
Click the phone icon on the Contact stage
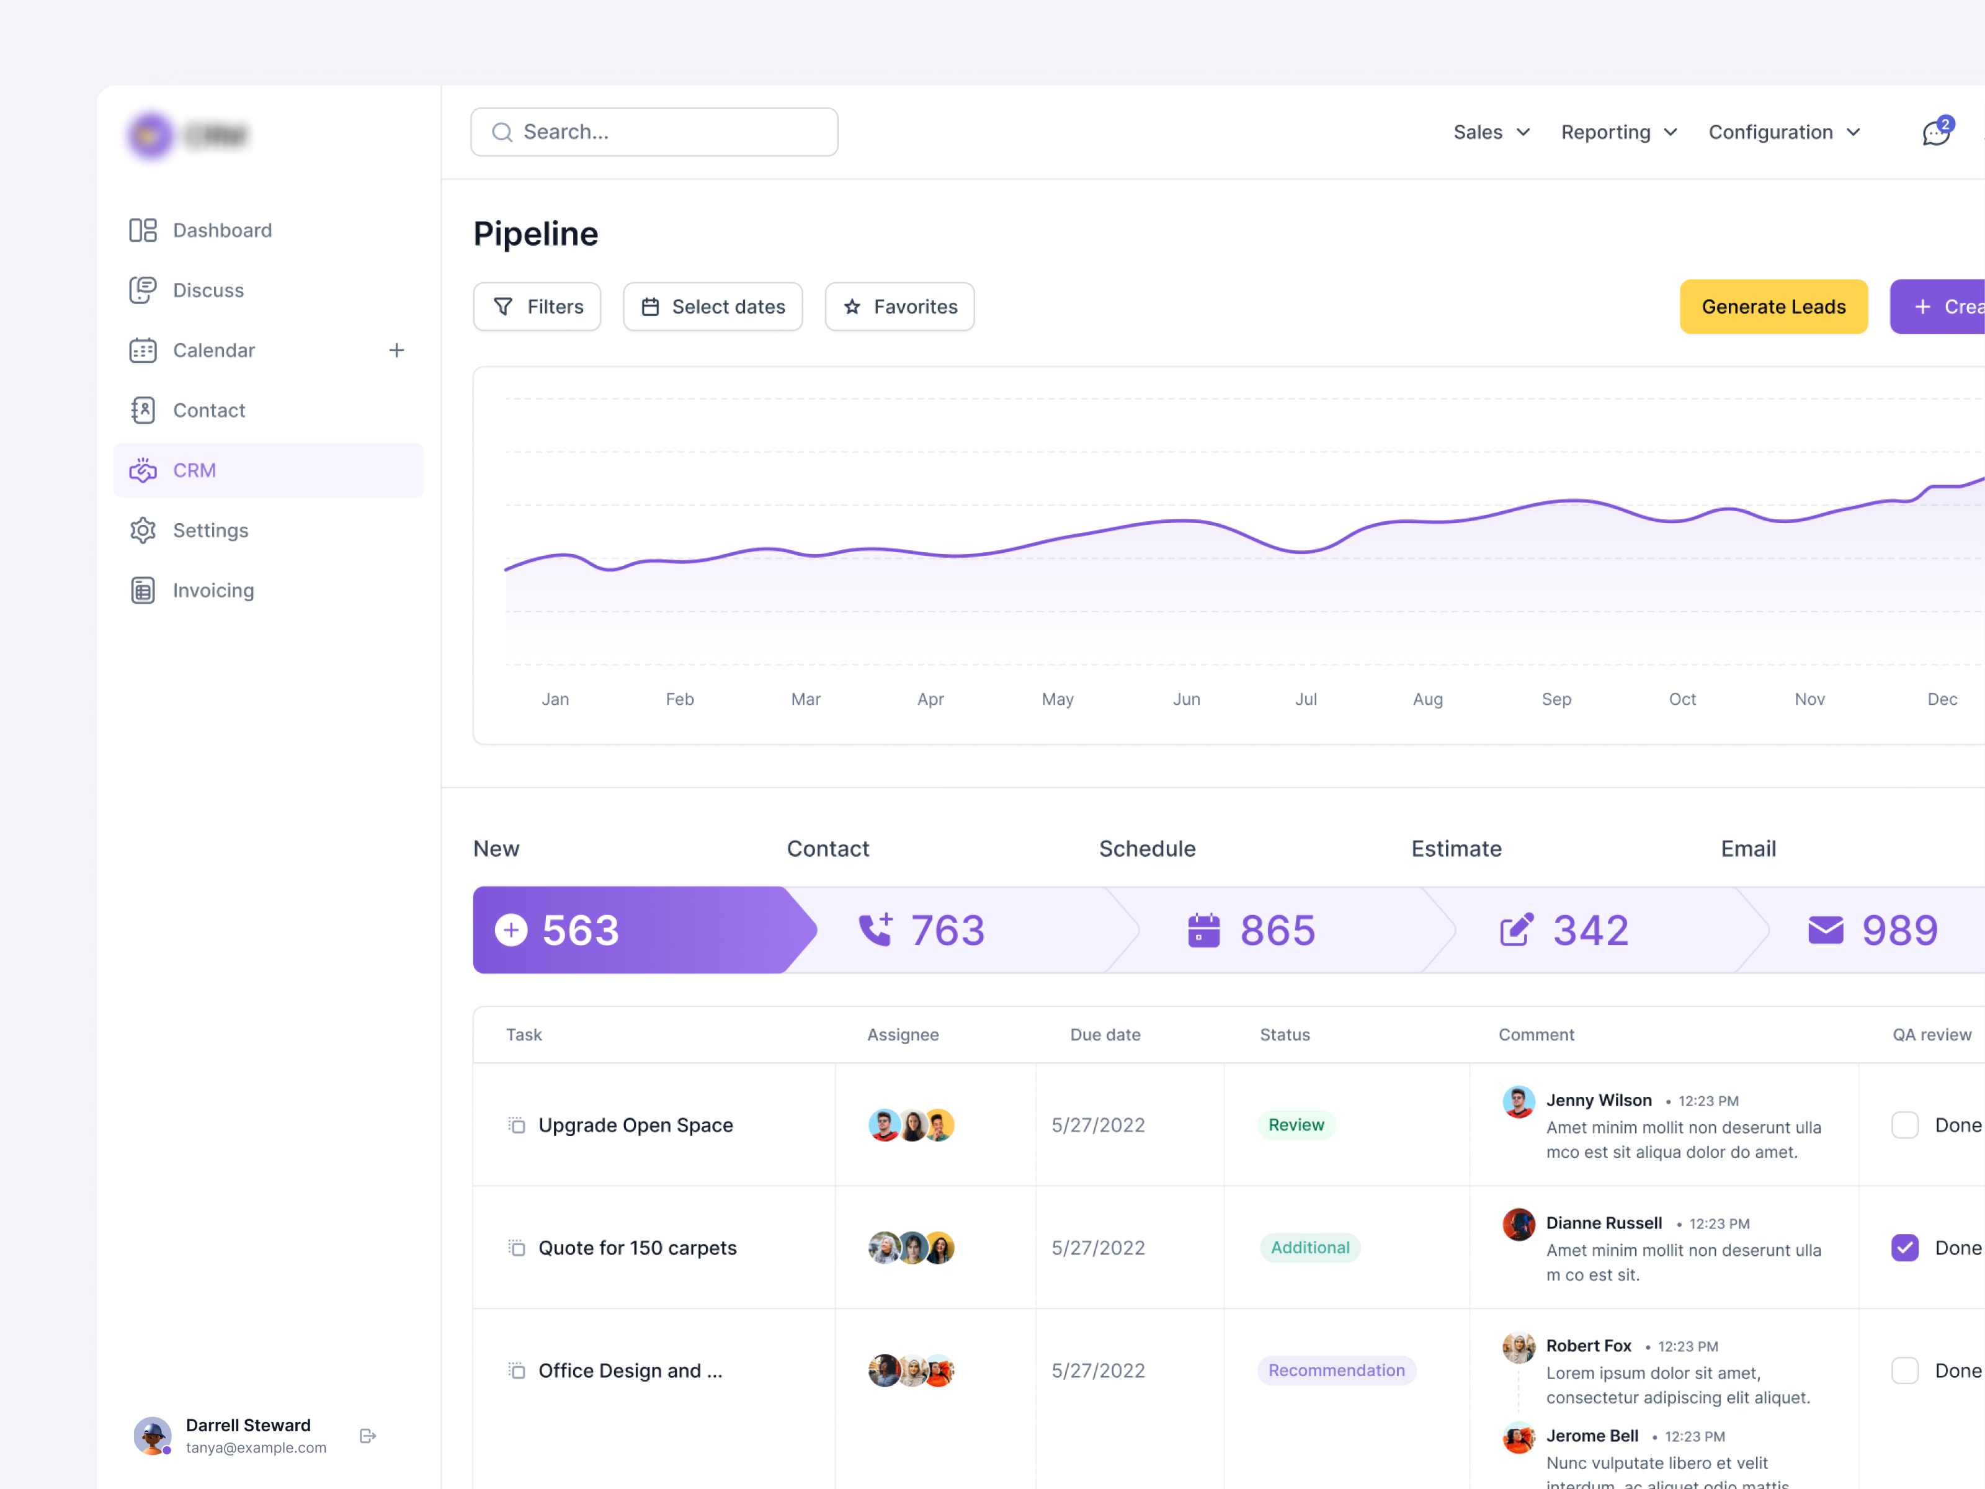(876, 930)
